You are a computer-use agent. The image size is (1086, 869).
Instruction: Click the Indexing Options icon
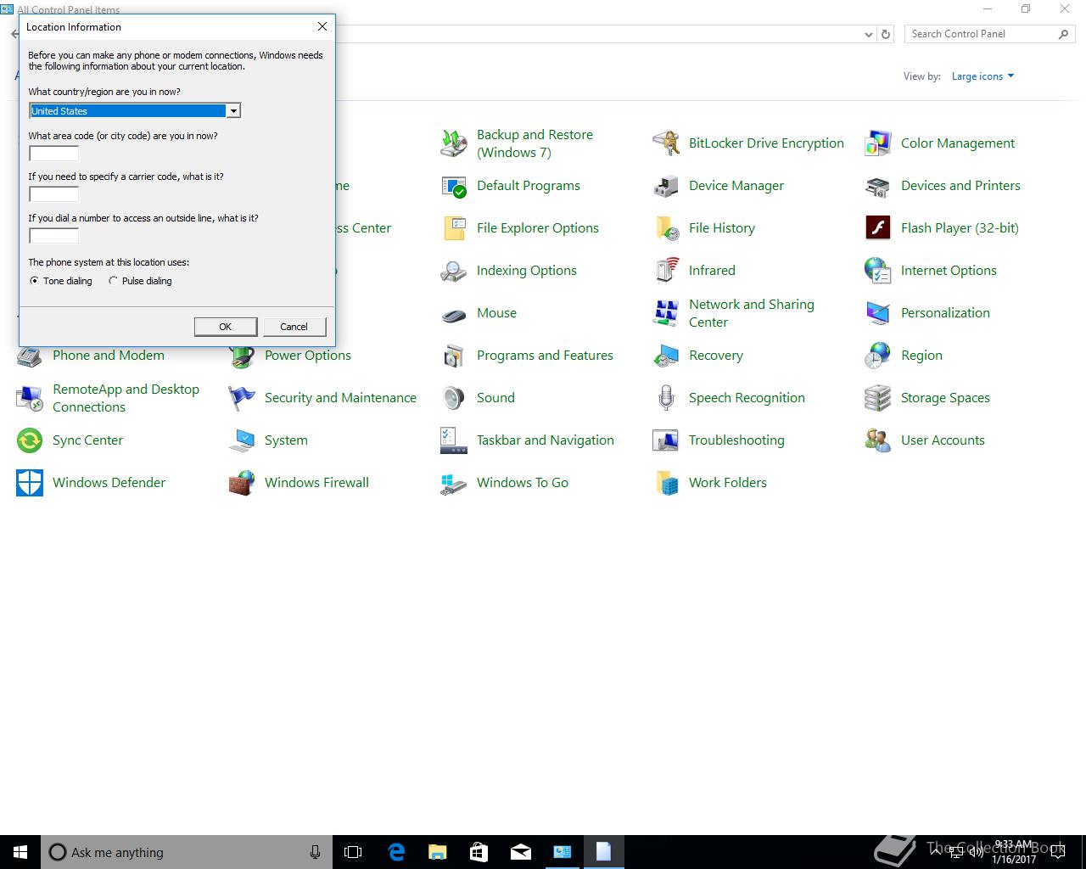(454, 271)
